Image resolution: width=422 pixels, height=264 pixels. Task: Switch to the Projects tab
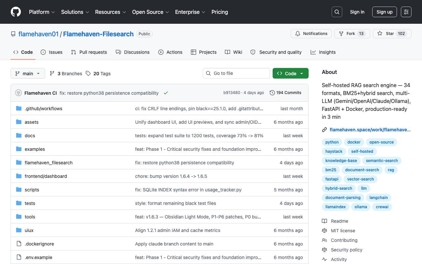click(204, 52)
